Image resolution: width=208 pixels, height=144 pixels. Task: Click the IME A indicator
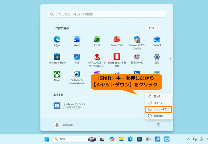pyautogui.click(x=202, y=139)
